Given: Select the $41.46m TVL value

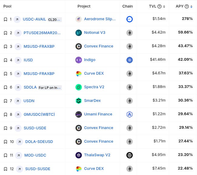Looking at the screenshot, I should tap(158, 60).
